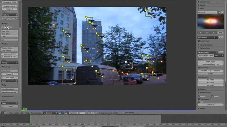Click the Camera Motion solve button
Viewport: 227px width, 127px height.
click(10, 48)
